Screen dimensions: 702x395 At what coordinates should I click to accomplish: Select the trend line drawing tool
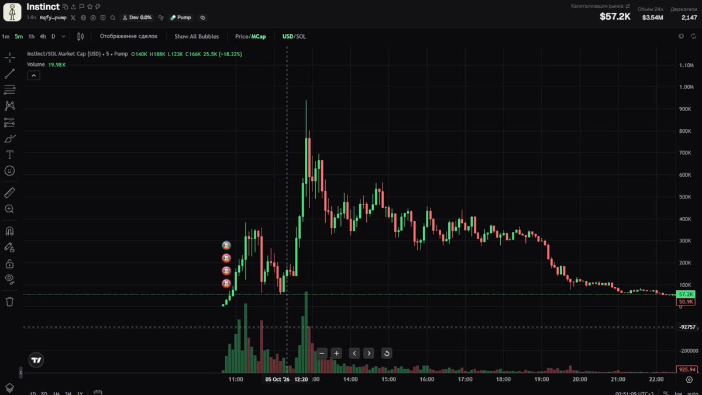click(9, 74)
